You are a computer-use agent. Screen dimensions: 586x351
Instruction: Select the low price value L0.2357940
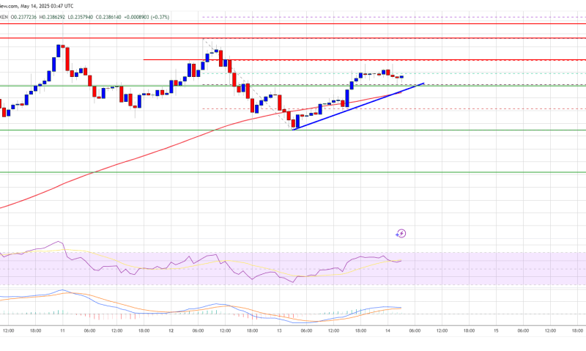click(x=80, y=17)
